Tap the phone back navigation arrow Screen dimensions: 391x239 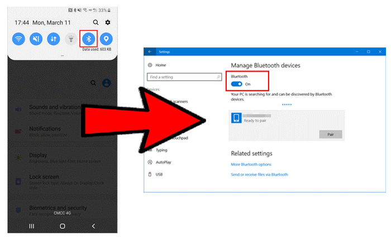93,226
